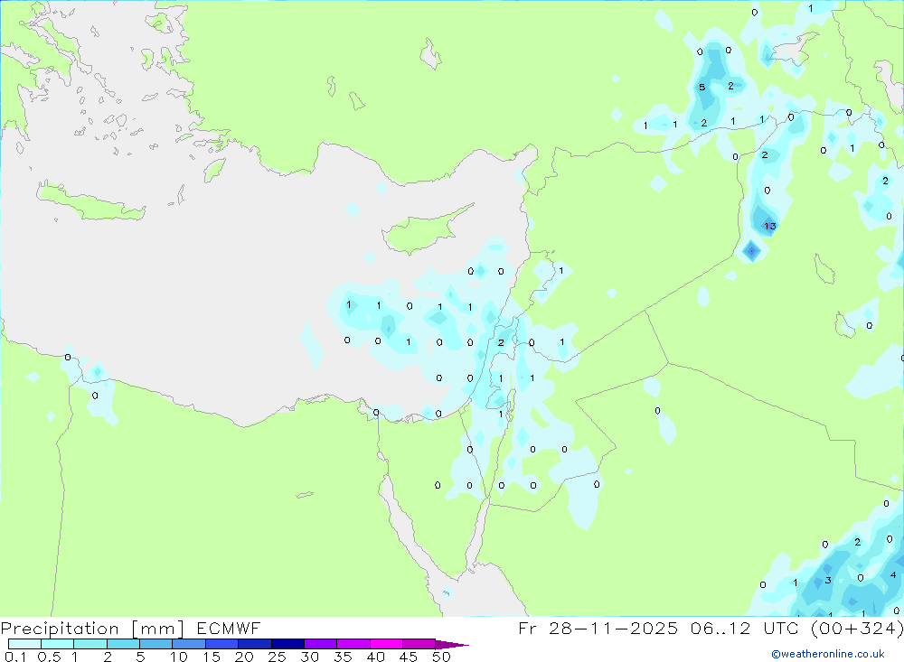
Task: Click the map precipitation value "13"
Action: click(770, 226)
